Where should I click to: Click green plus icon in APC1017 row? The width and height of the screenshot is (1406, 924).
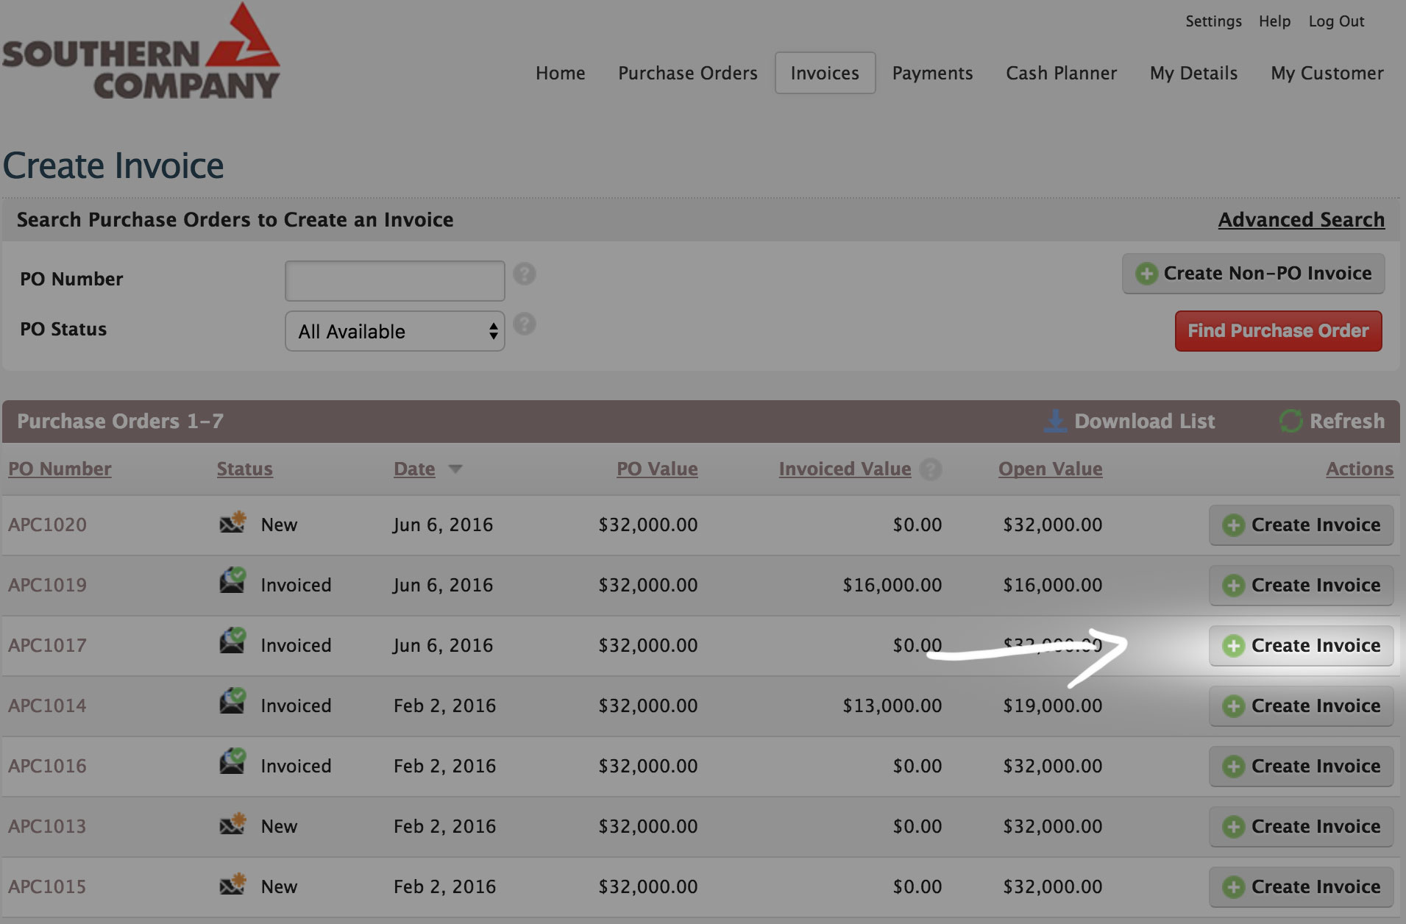[x=1234, y=646]
